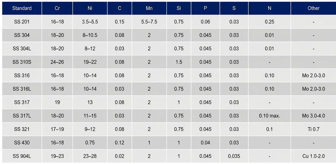
Task: Click the SS 316L row label
Action: coord(22,89)
